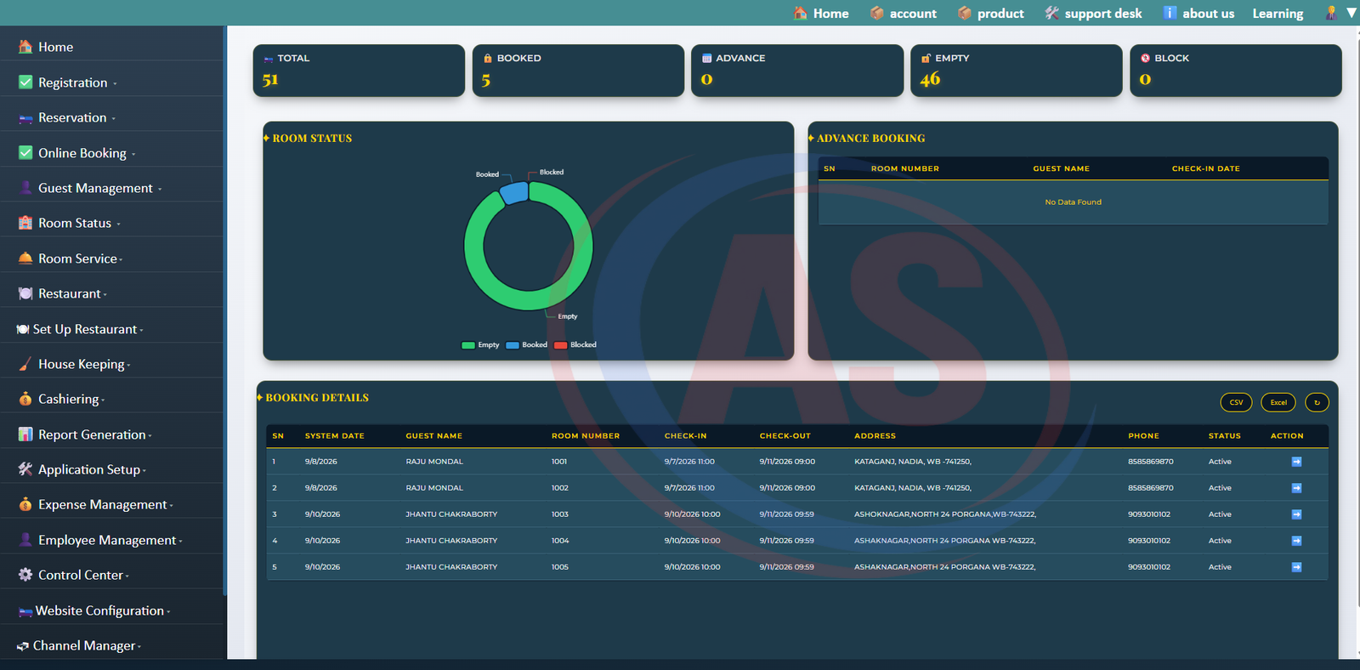Sort by CHECK-IN column header in Booking Details

685,436
